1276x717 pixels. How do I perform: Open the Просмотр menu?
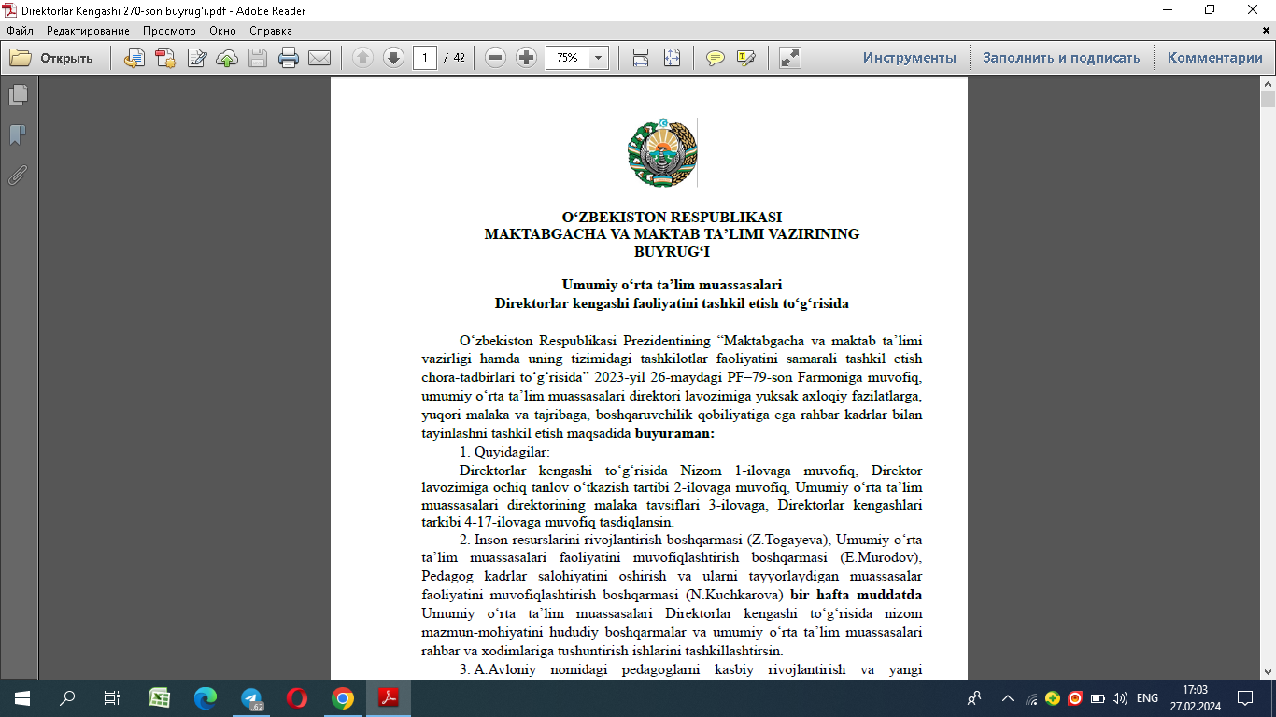click(169, 31)
